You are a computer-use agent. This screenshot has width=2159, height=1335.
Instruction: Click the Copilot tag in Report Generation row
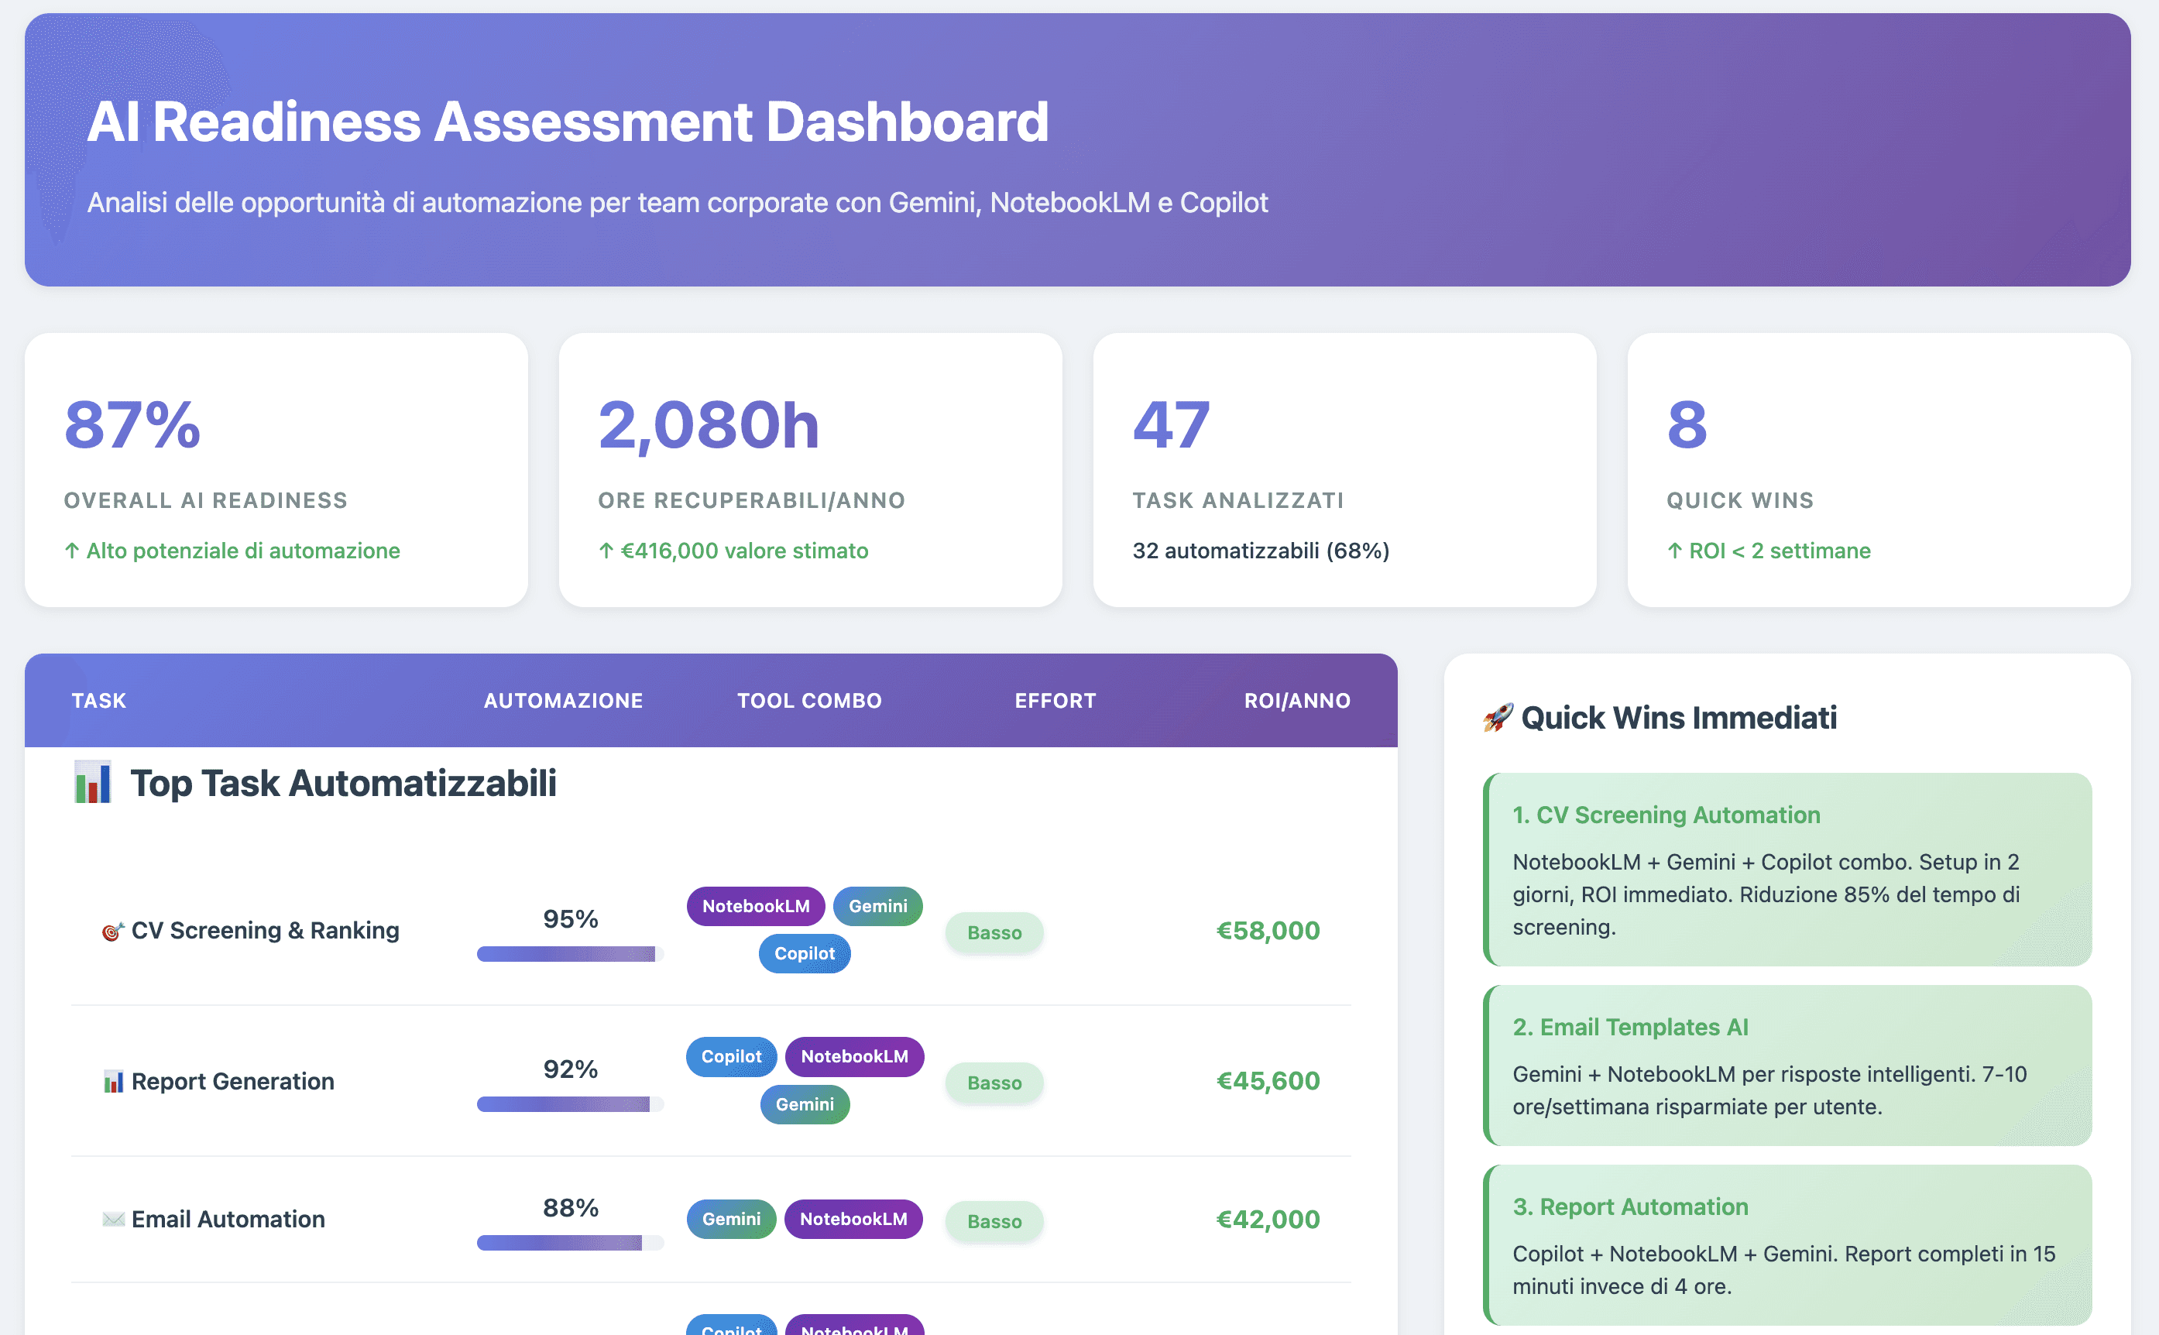point(731,1057)
